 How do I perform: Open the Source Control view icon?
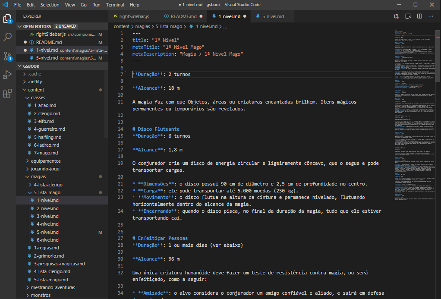coord(8,56)
